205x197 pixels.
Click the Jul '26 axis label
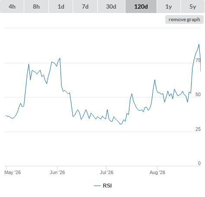[106, 172]
